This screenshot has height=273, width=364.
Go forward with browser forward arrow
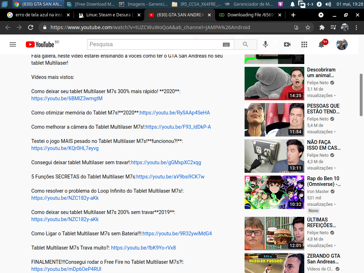19,27
